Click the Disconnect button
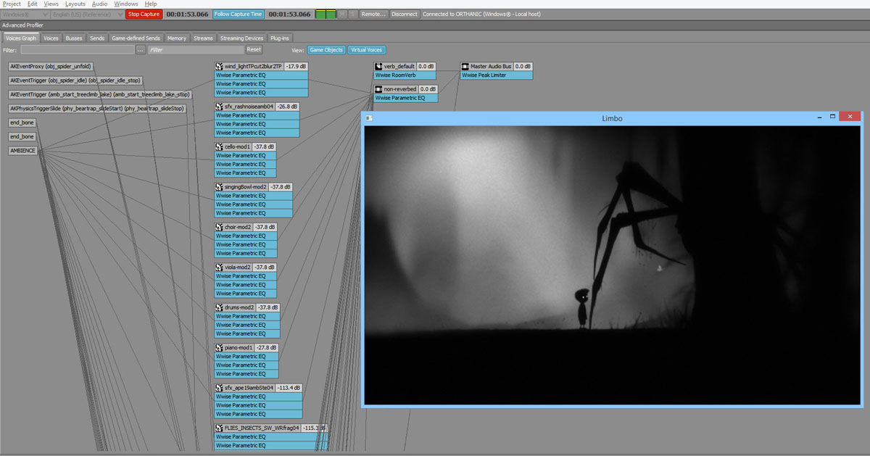Image resolution: width=870 pixels, height=456 pixels. (x=405, y=14)
